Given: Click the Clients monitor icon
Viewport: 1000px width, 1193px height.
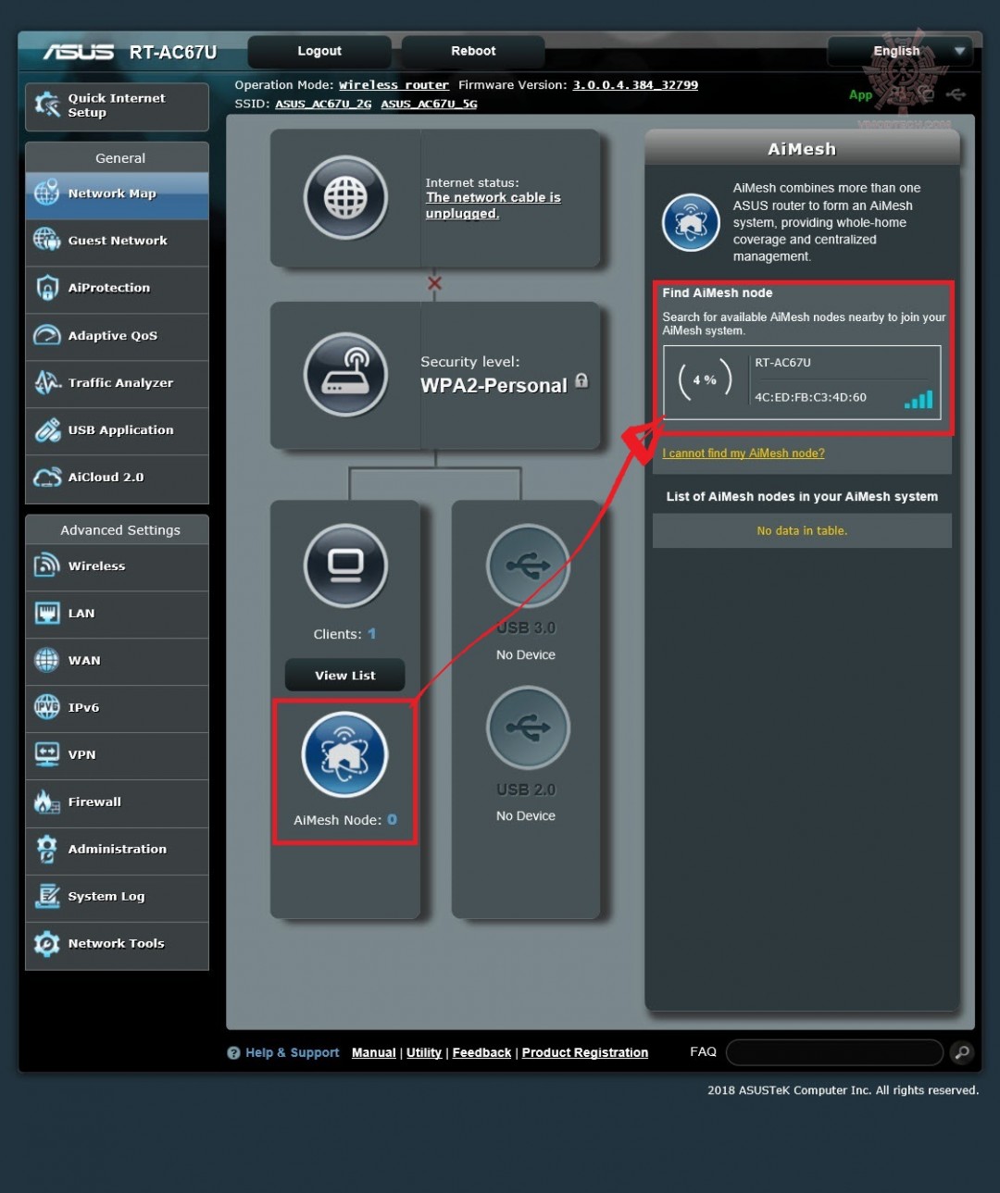Looking at the screenshot, I should point(345,565).
